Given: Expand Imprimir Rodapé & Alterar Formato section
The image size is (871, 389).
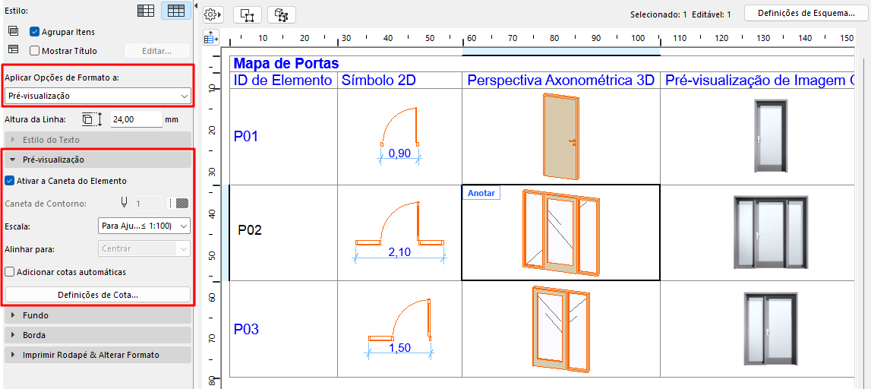Looking at the screenshot, I should coord(98,355).
